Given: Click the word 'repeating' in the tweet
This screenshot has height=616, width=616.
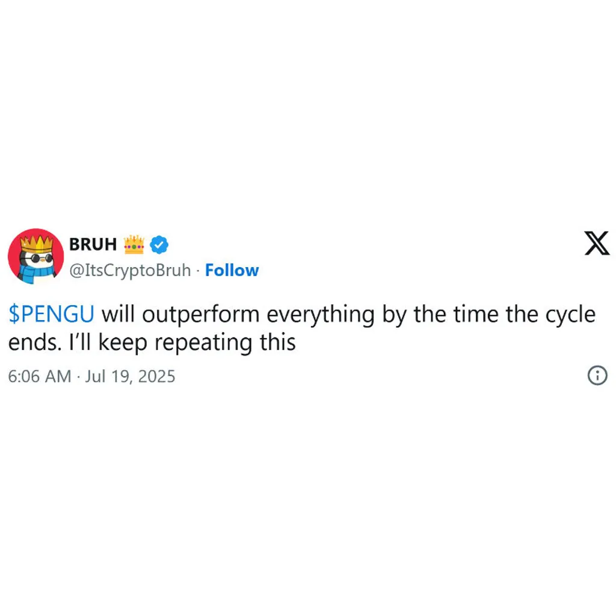Looking at the screenshot, I should (203, 343).
